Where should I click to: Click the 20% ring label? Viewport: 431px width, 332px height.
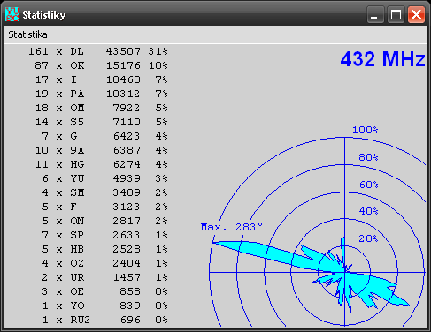click(x=368, y=238)
